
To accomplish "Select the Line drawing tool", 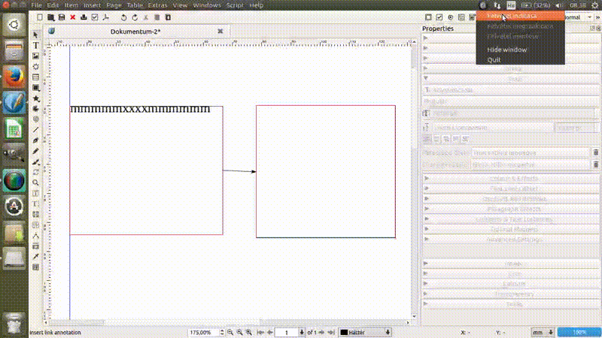I will pos(35,129).
